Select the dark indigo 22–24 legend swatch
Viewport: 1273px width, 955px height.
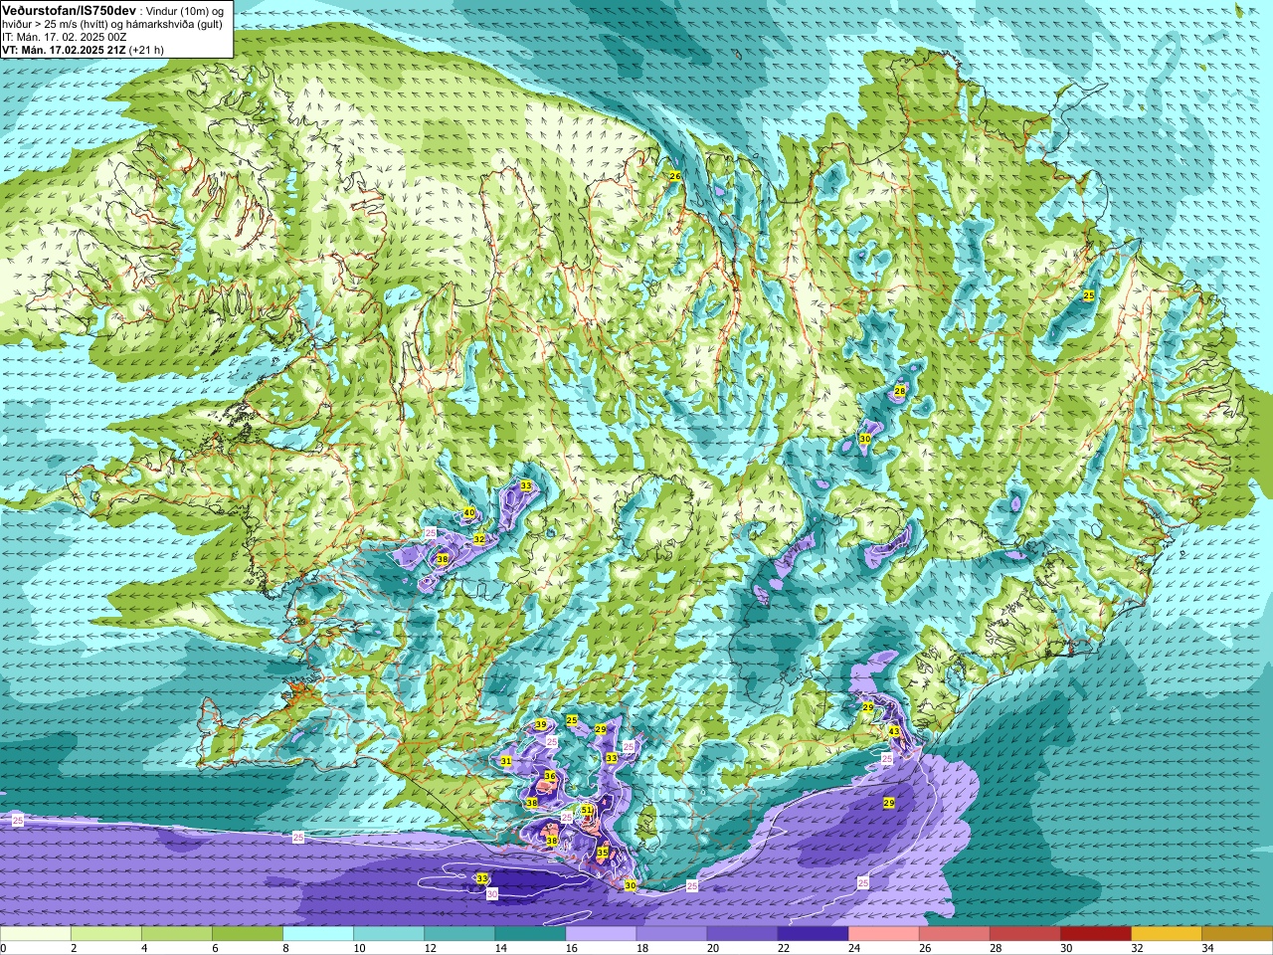tap(813, 934)
